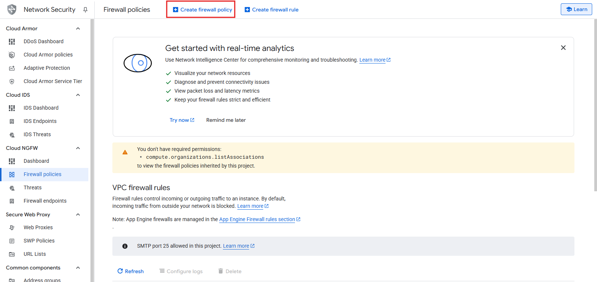The image size is (597, 282).
Task: Open DDoS Dashboard from the sidebar
Action: (x=43, y=41)
